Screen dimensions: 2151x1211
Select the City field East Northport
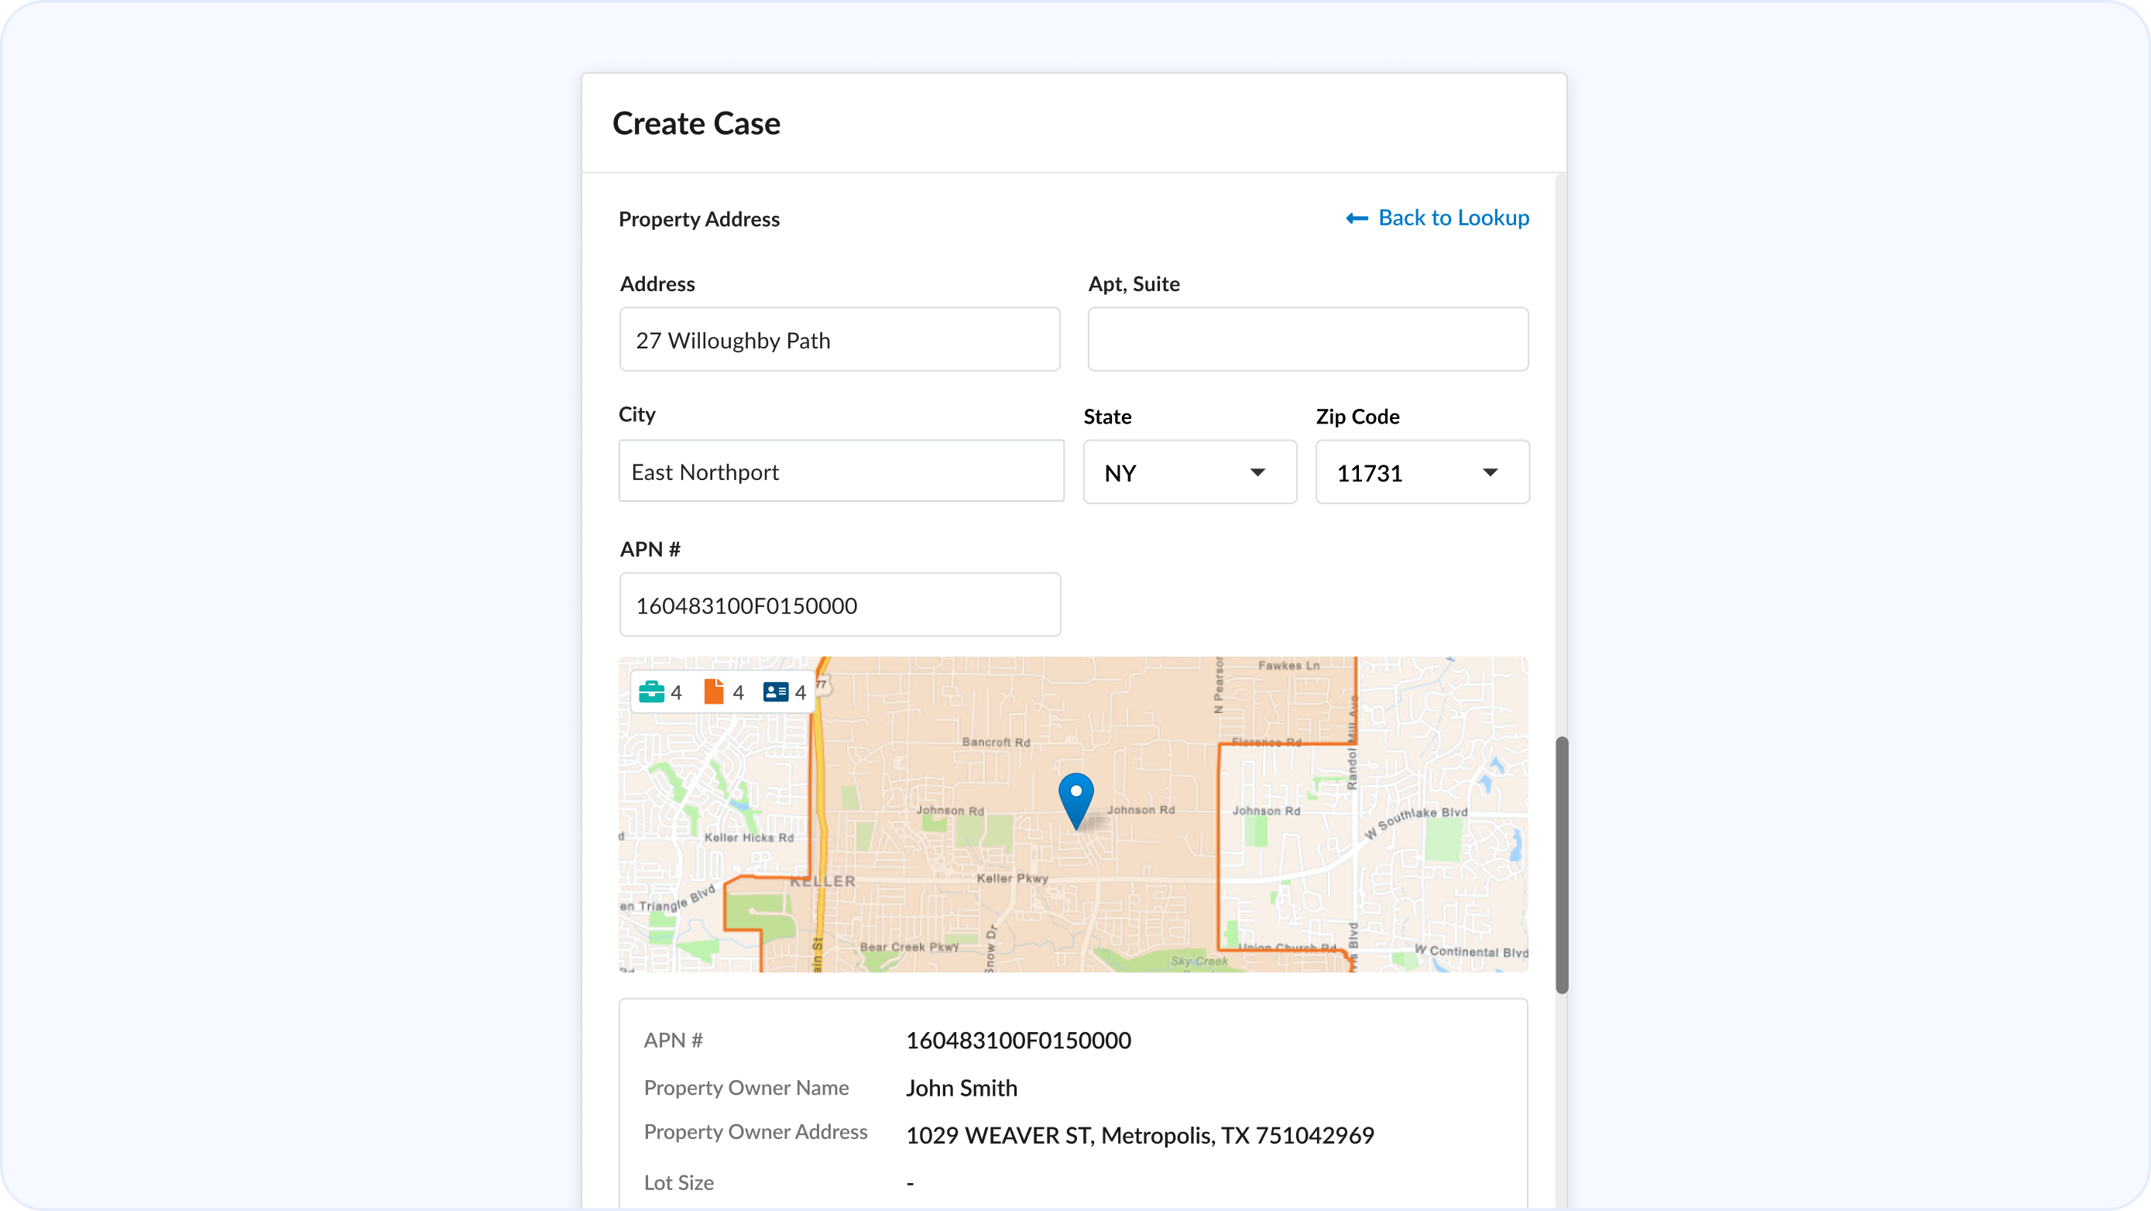(841, 472)
